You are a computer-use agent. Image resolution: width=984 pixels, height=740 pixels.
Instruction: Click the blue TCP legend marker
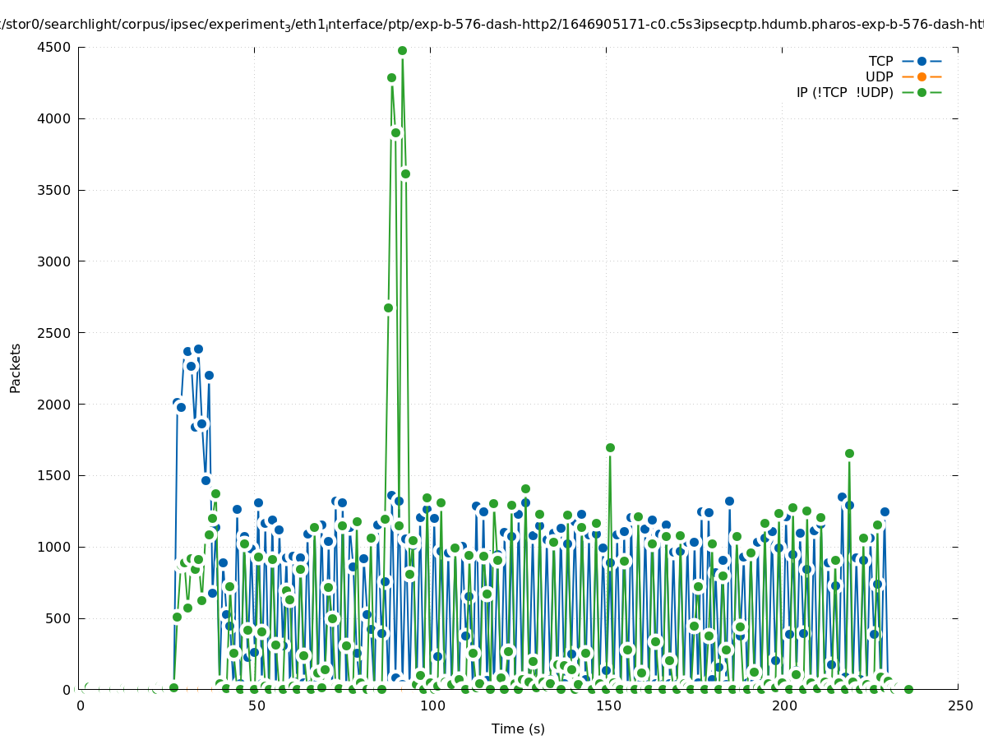pyautogui.click(x=922, y=61)
